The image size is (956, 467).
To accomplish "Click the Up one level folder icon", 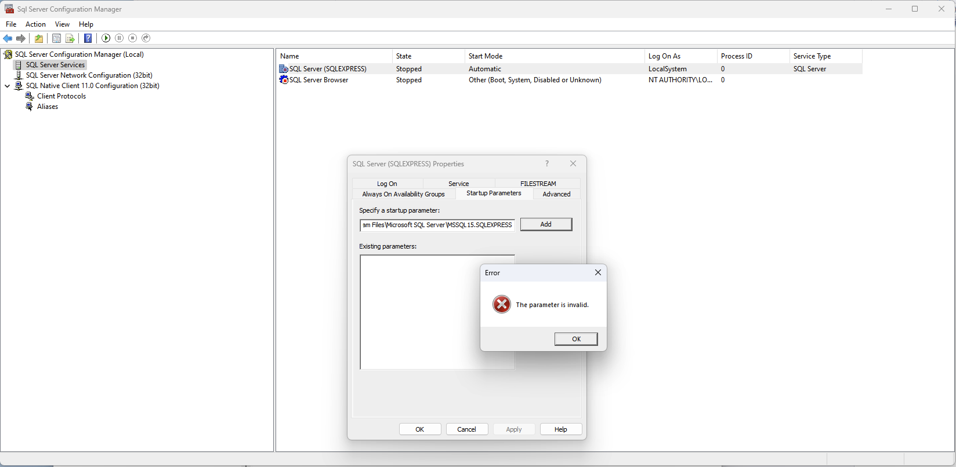I will pyautogui.click(x=39, y=38).
